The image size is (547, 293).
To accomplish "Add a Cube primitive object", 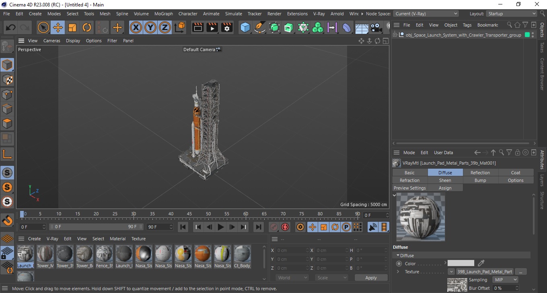I will click(x=245, y=28).
